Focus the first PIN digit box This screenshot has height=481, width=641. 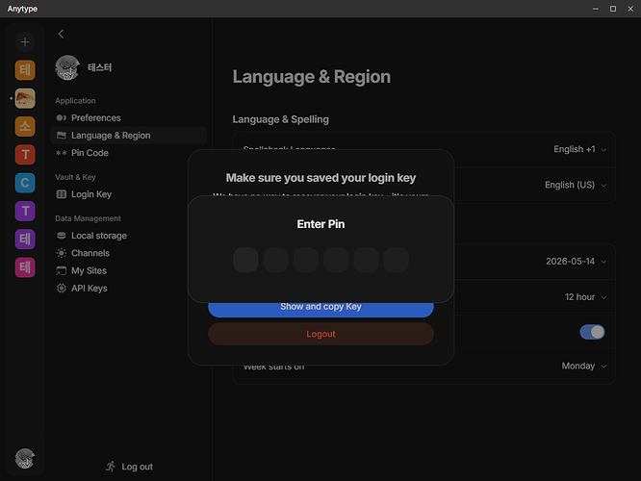(245, 260)
